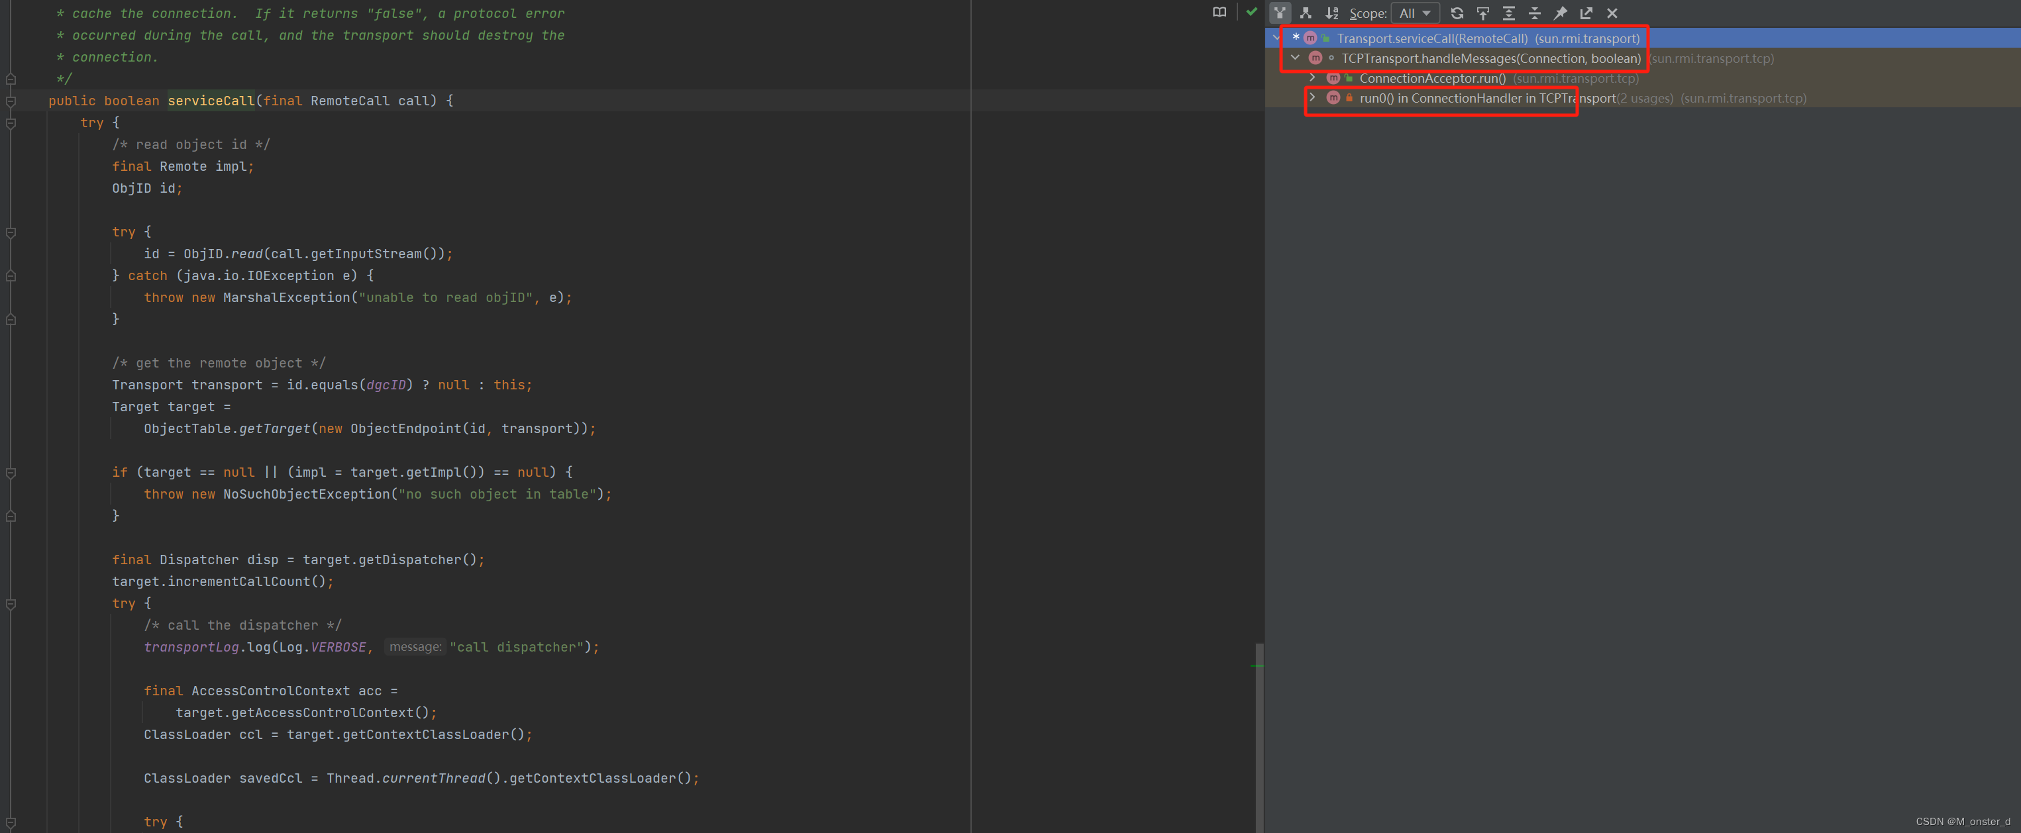
Task: Toggle Caller Methods Hierarchy view
Action: point(1280,13)
